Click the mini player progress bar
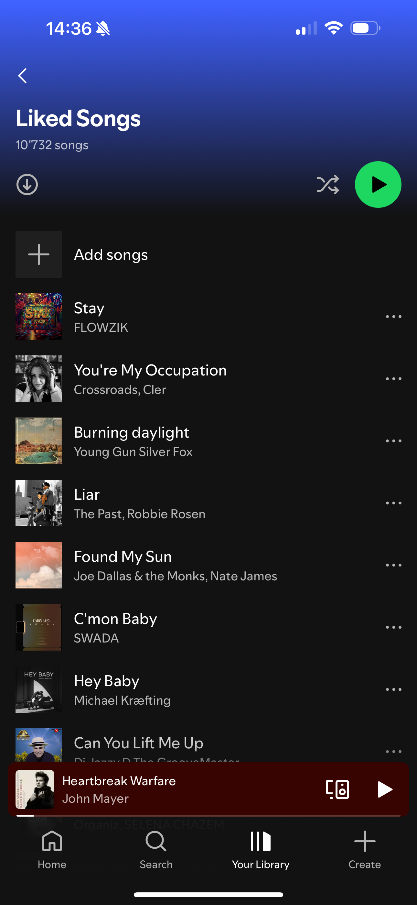417x905 pixels. click(x=208, y=815)
